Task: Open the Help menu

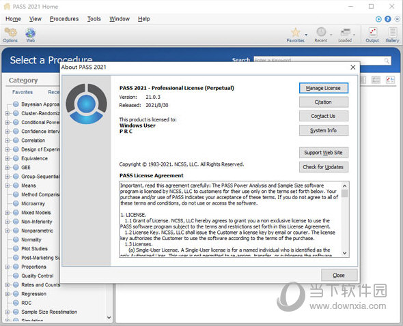Action: click(x=144, y=19)
